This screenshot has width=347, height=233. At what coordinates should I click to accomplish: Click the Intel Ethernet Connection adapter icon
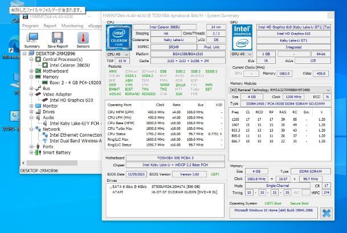(x=45, y=135)
